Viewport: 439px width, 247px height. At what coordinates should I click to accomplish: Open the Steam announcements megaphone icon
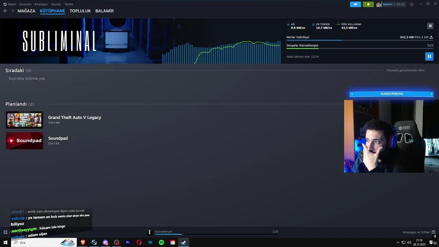[x=355, y=4]
